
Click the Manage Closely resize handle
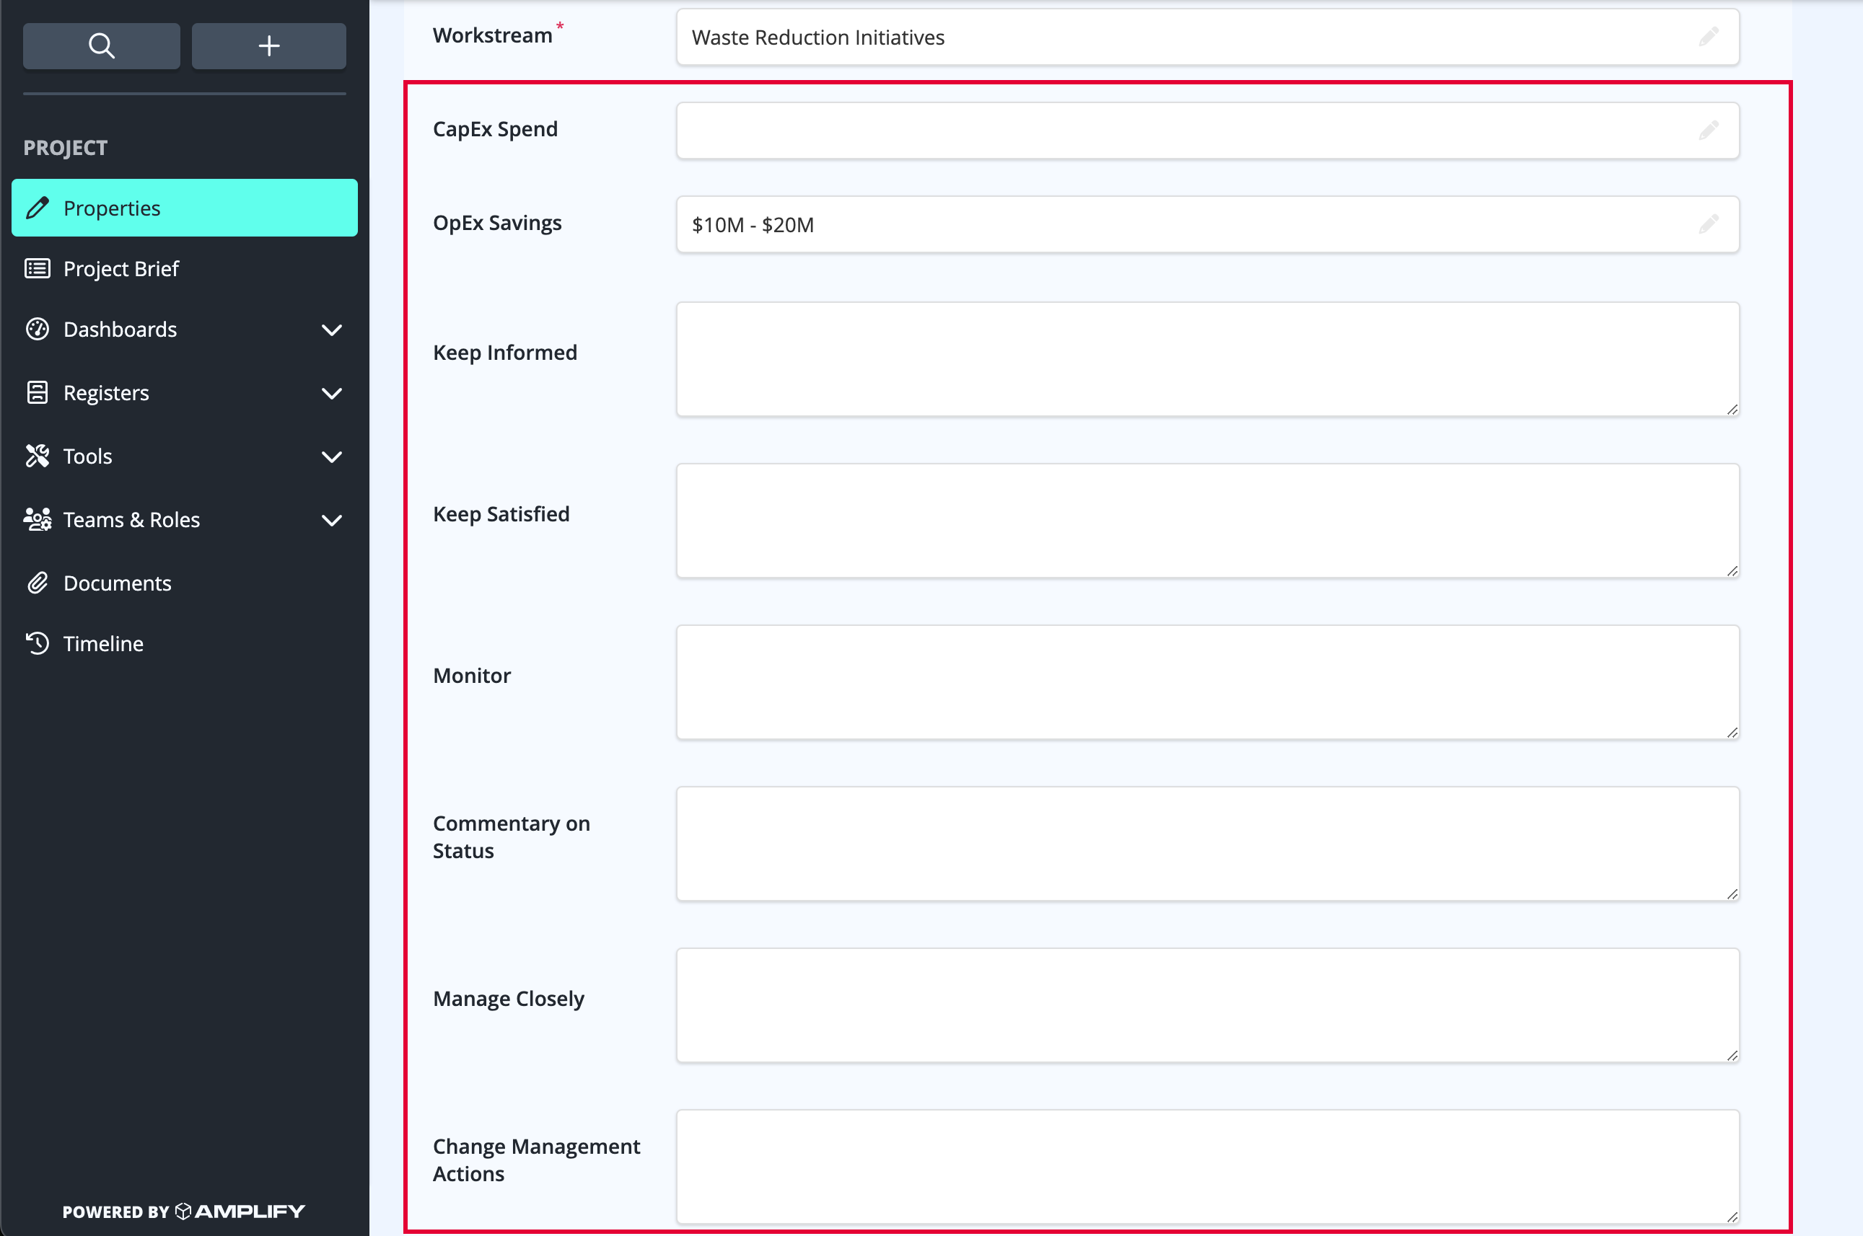point(1732,1056)
